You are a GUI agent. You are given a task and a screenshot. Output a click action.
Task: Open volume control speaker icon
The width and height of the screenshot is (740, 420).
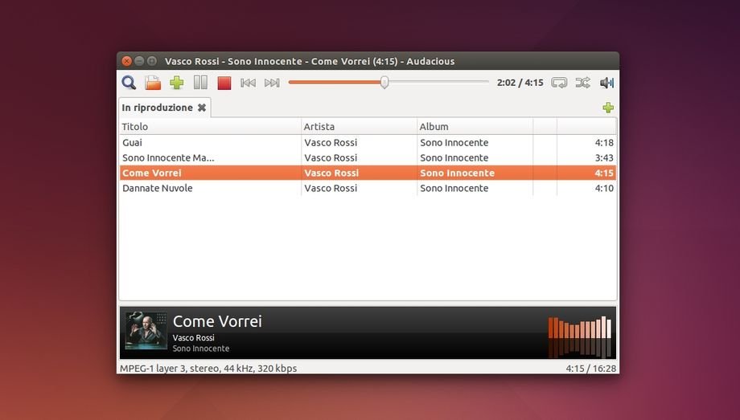click(x=607, y=83)
